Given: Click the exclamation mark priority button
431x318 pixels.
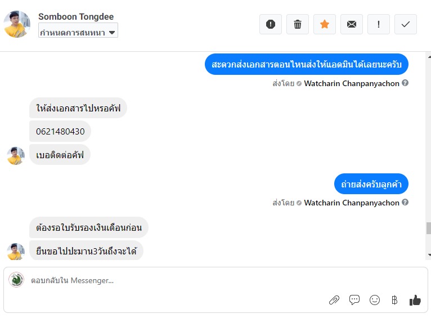Looking at the screenshot, I should [379, 24].
